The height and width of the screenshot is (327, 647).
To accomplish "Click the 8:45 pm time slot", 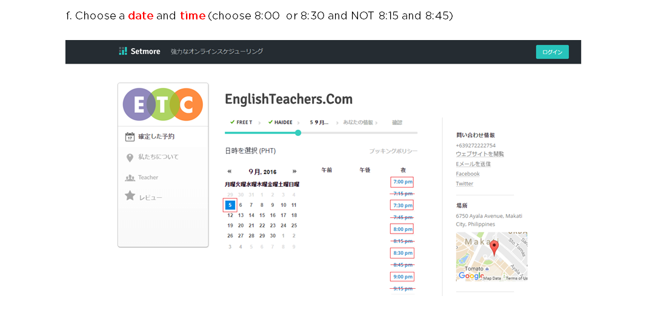I will (403, 265).
